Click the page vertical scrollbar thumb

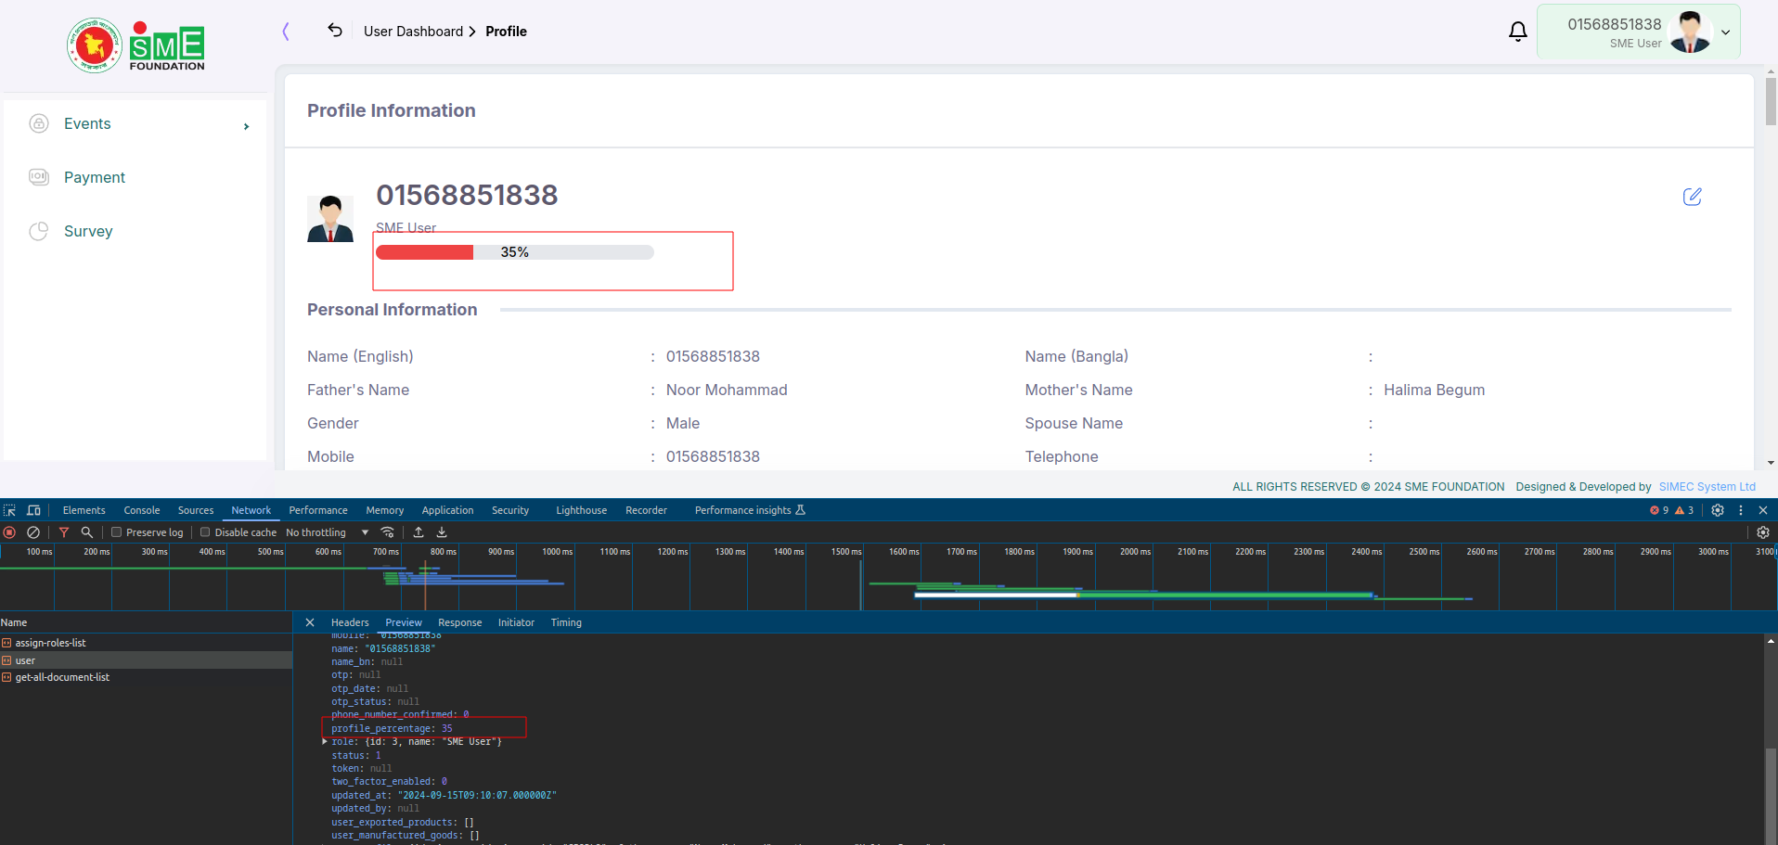pos(1771,100)
